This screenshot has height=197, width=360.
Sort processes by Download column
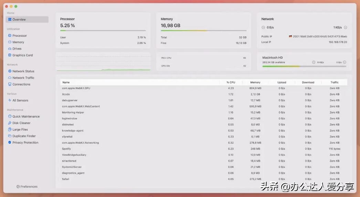308,82
